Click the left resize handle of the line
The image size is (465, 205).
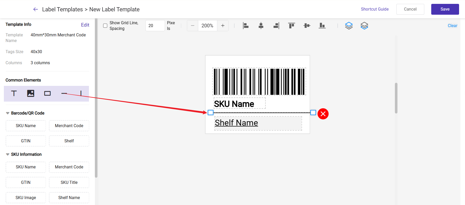[211, 112]
